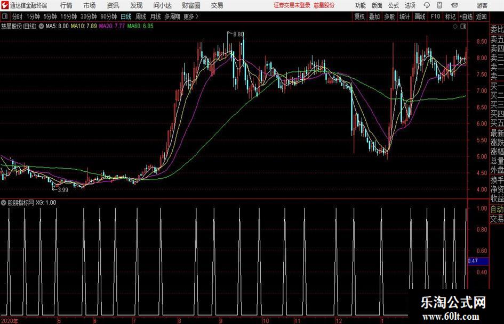Click the MA60: 6.85 indicator label

[140, 26]
